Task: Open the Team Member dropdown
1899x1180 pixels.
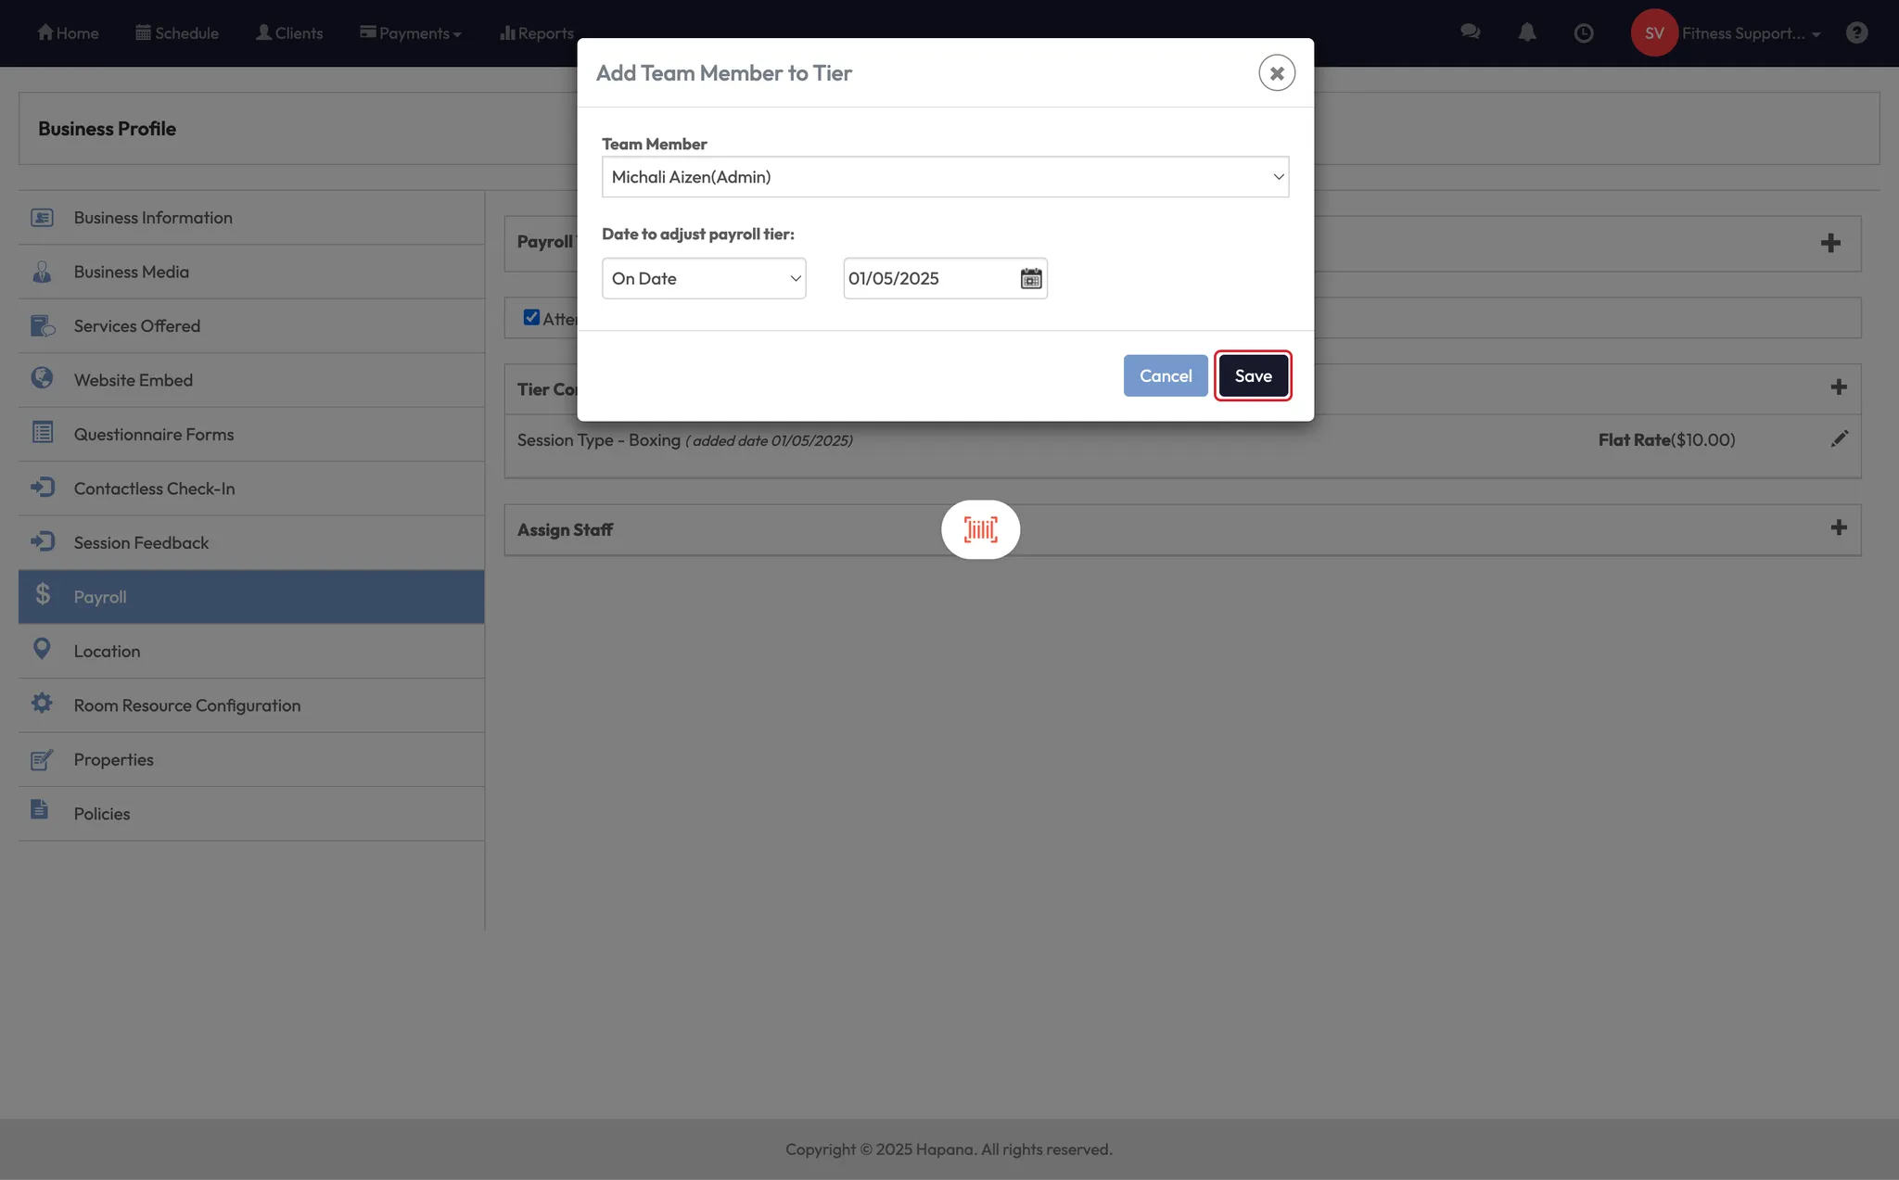Action: [945, 177]
